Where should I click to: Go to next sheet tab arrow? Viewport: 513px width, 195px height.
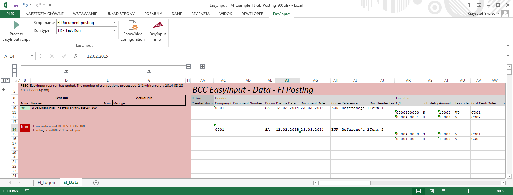[x=19, y=182]
